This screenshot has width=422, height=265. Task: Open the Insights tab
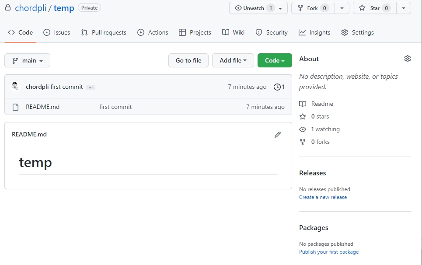pyautogui.click(x=314, y=32)
